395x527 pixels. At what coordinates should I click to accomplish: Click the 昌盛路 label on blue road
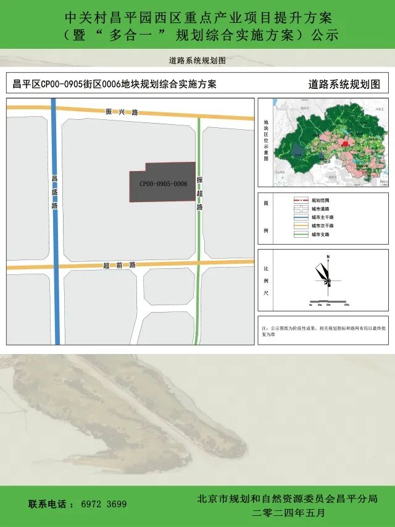click(x=55, y=192)
